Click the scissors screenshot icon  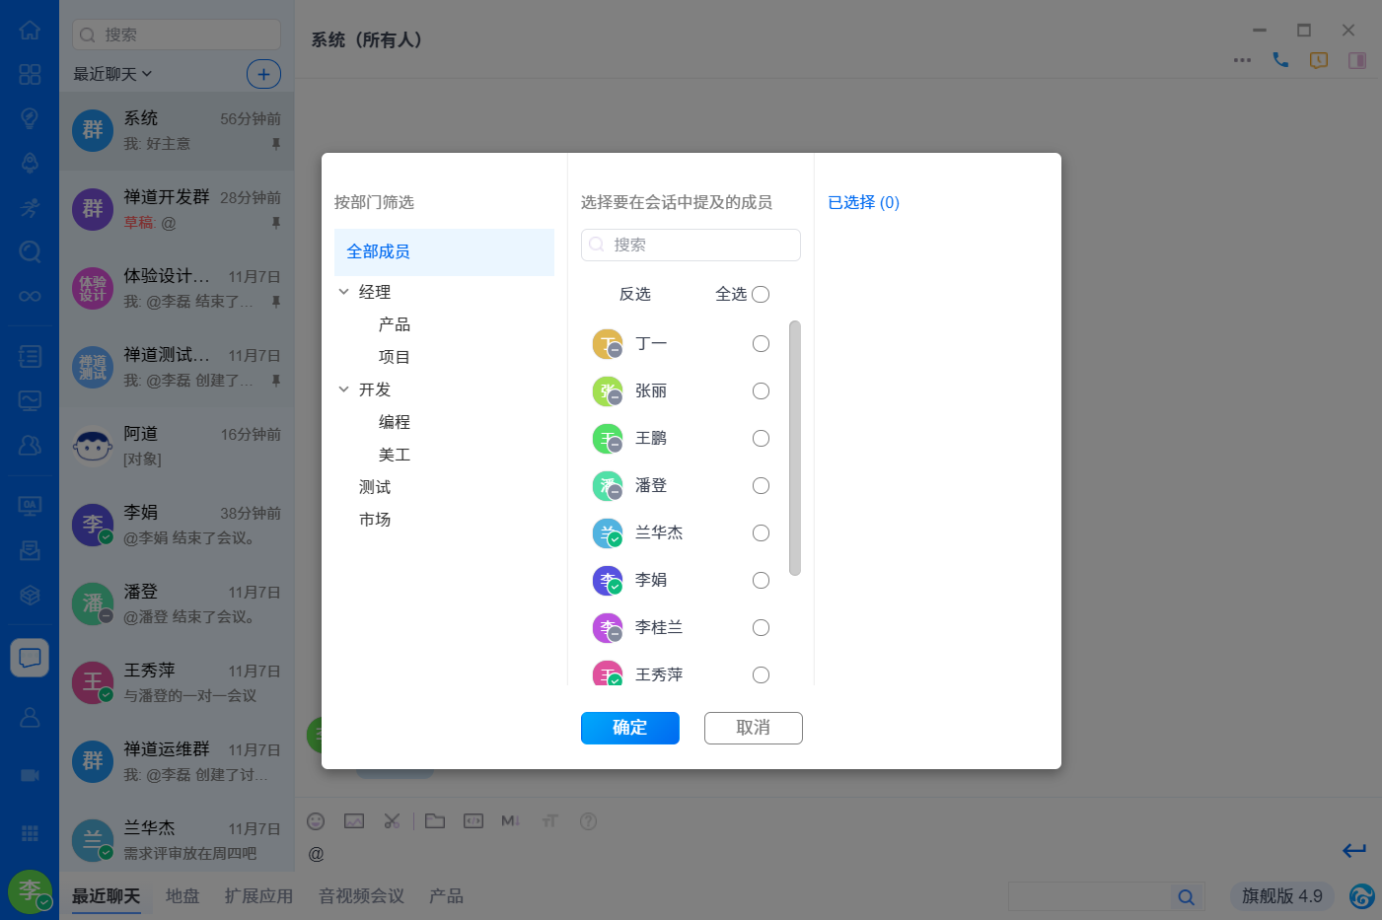[392, 820]
